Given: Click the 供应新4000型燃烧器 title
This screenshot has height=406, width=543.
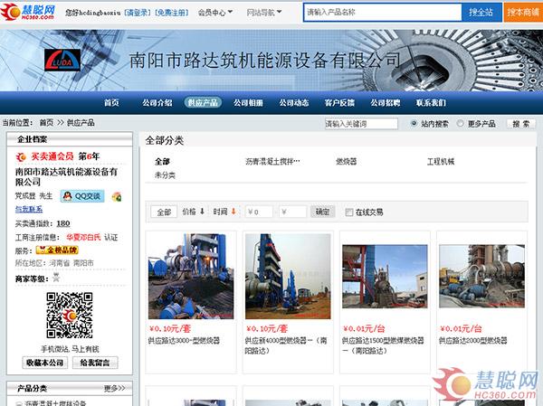Looking at the screenshot, I should click(286, 345).
